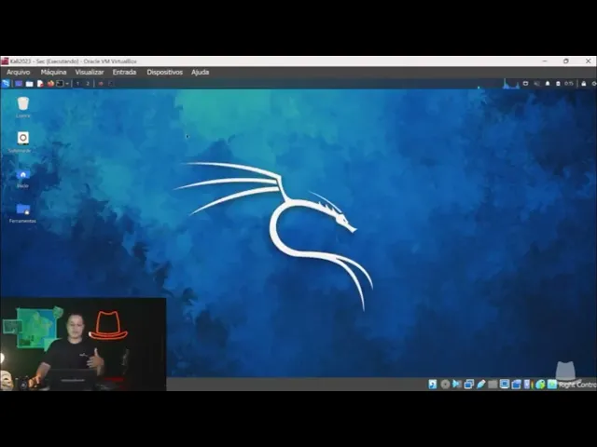
Task: Click VirtualBox CPU execution status icon
Action: pos(527,384)
